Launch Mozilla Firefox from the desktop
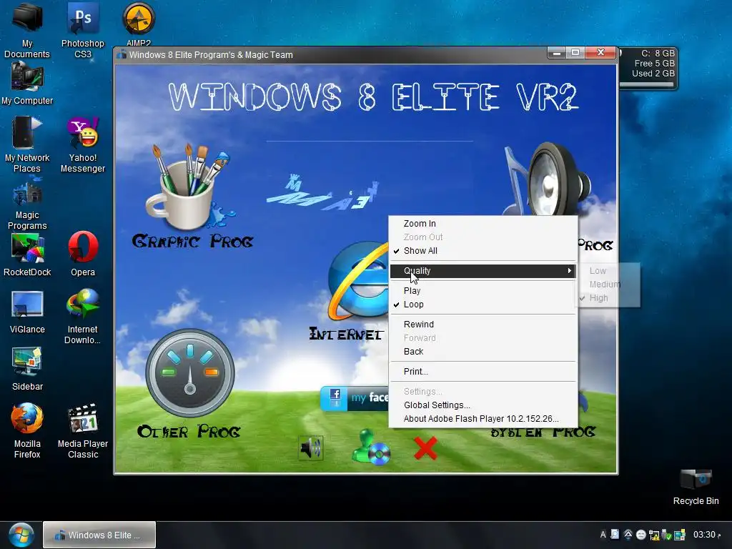732x549 pixels. [x=27, y=430]
